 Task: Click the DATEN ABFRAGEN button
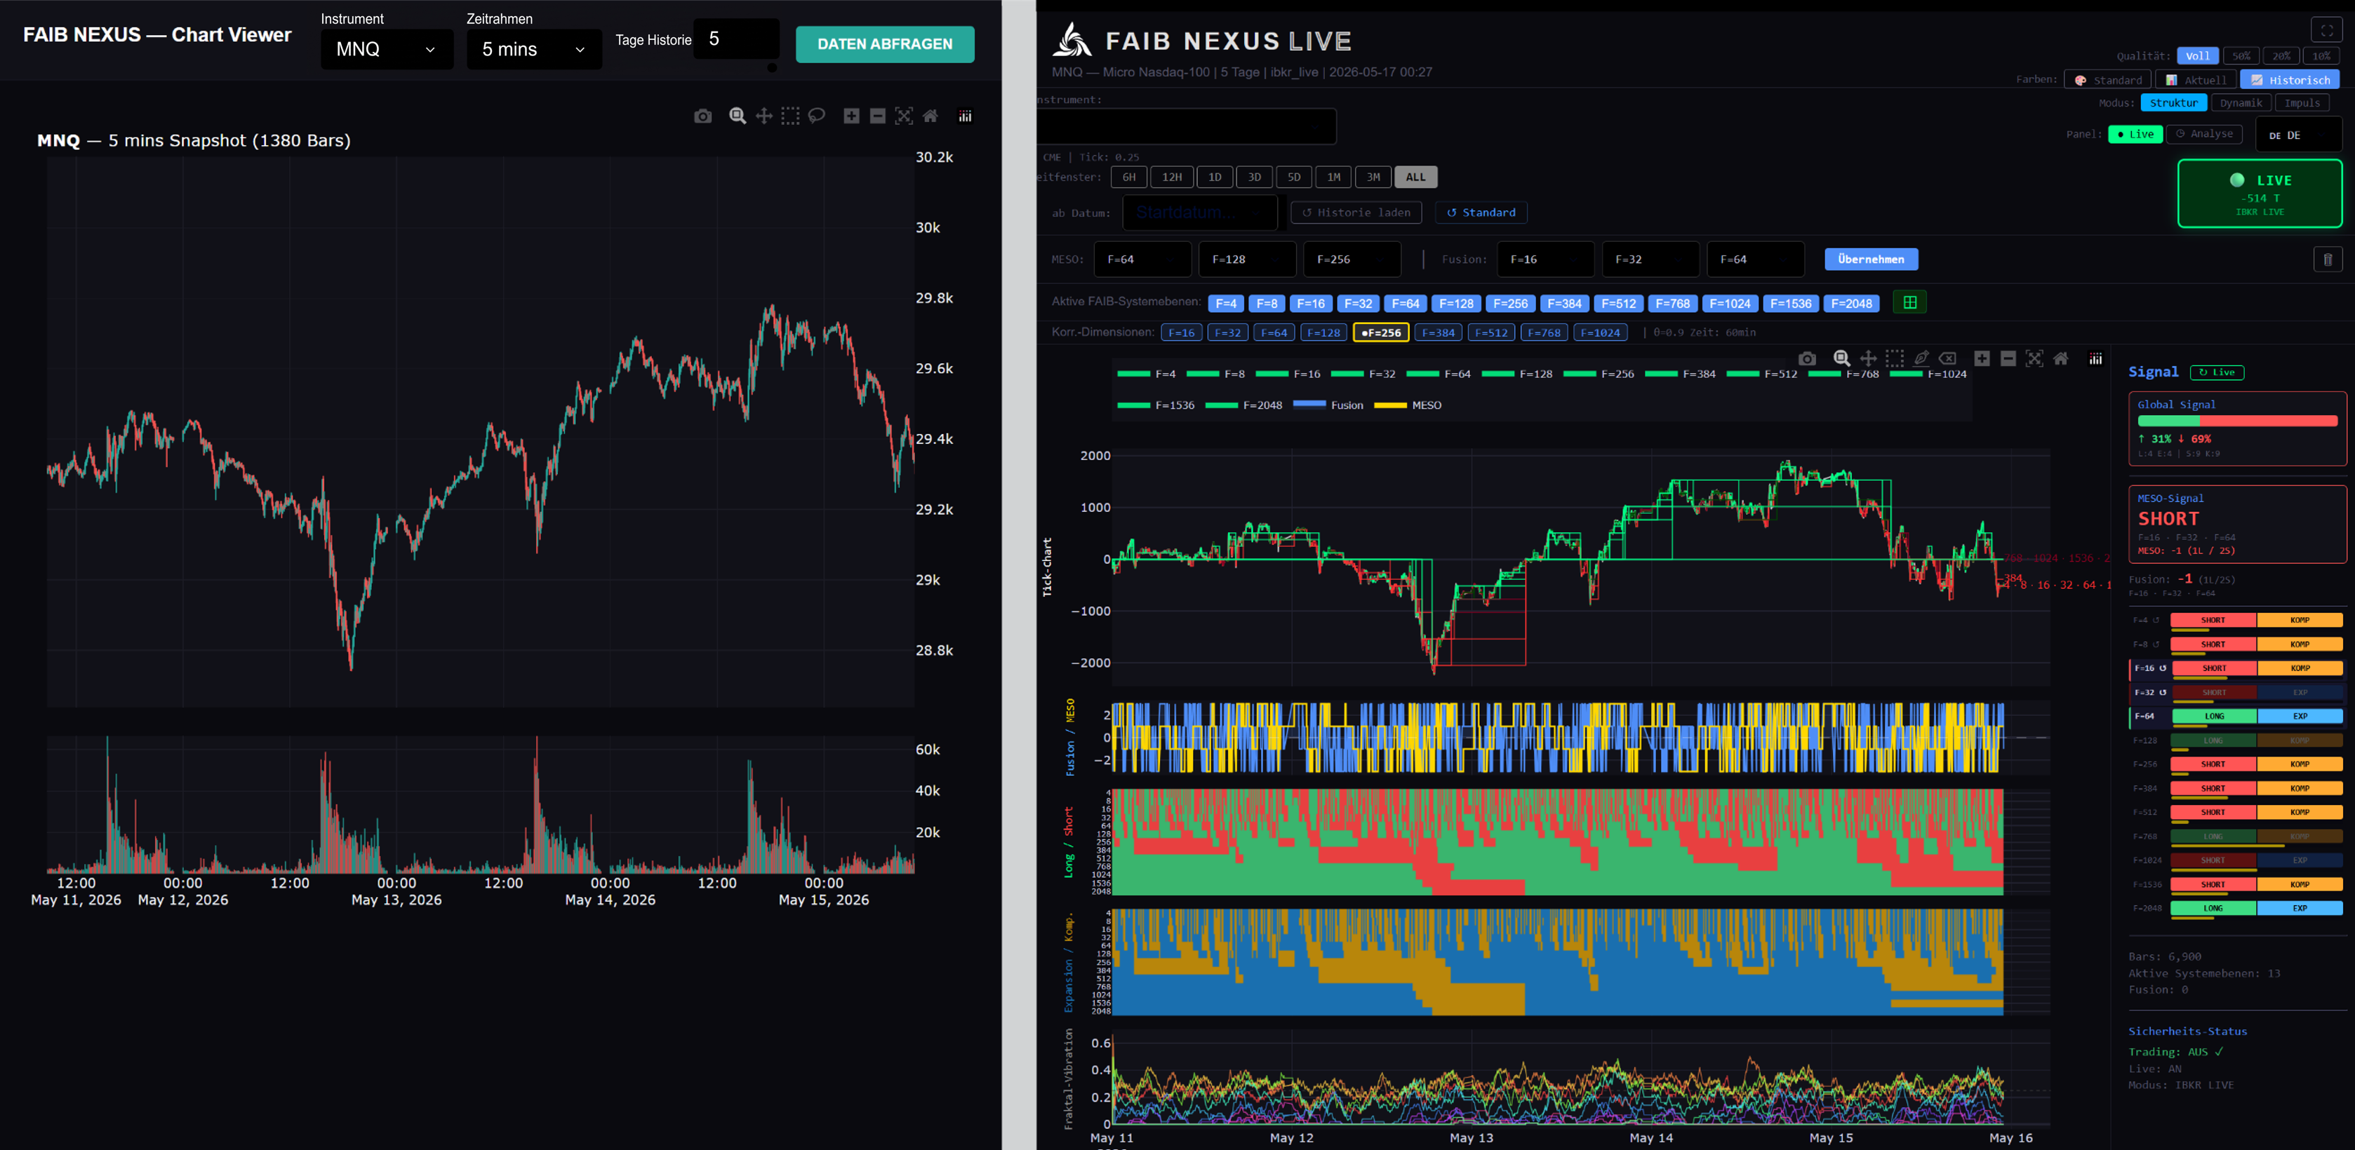884,44
